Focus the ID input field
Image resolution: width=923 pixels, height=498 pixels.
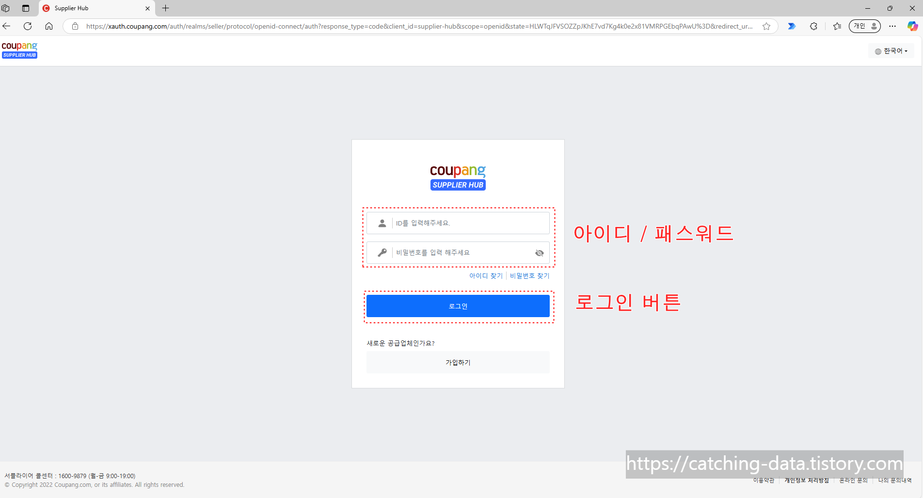458,223
